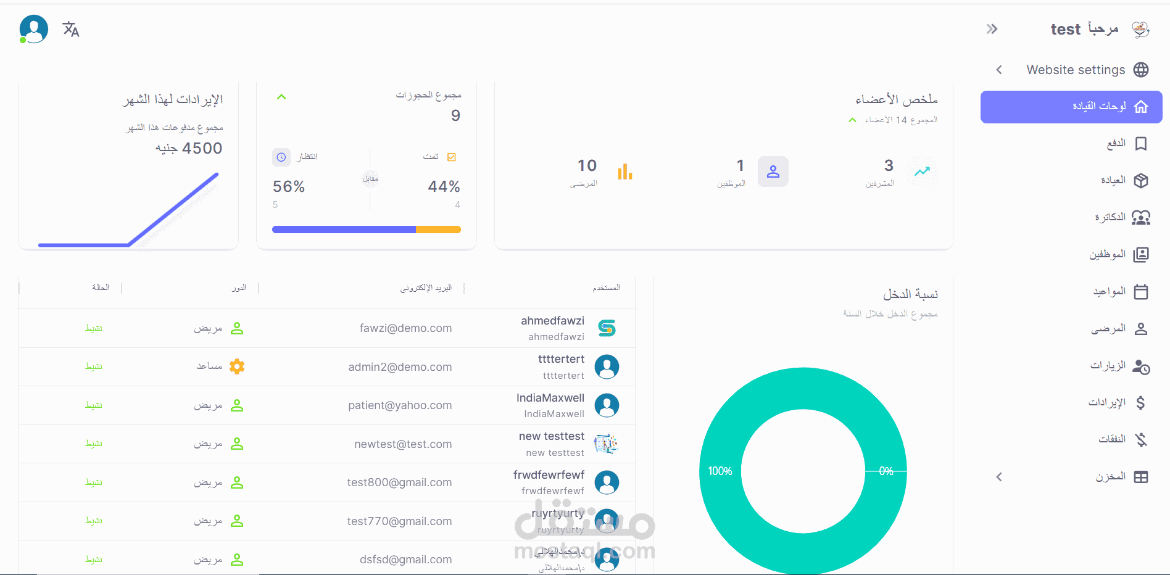Click the clinic box icon in sidebar
1170x575 pixels.
(1141, 181)
